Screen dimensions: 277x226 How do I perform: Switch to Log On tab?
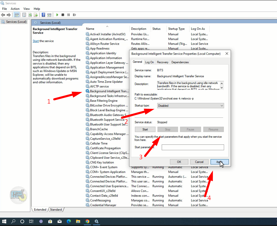point(149,62)
